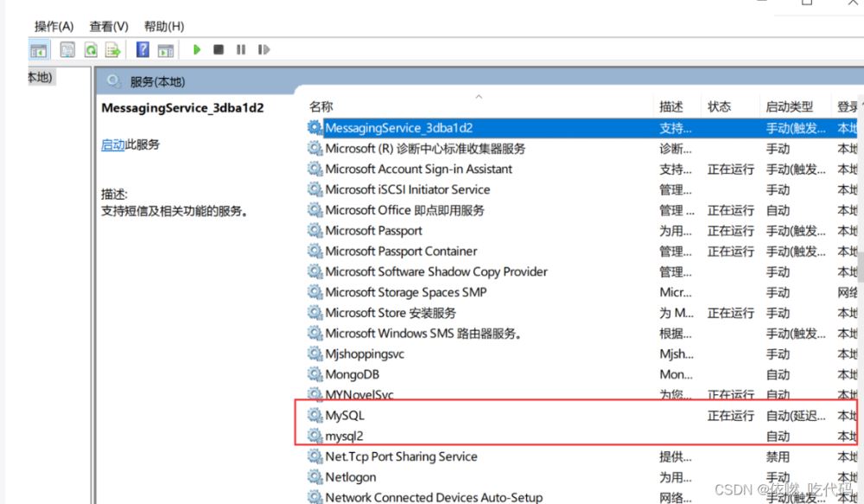This screenshot has width=864, height=504.
Task: Pause service with pause button
Action: (x=241, y=49)
